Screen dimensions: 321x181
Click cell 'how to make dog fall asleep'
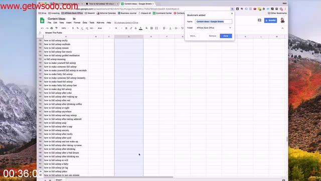click(66, 89)
